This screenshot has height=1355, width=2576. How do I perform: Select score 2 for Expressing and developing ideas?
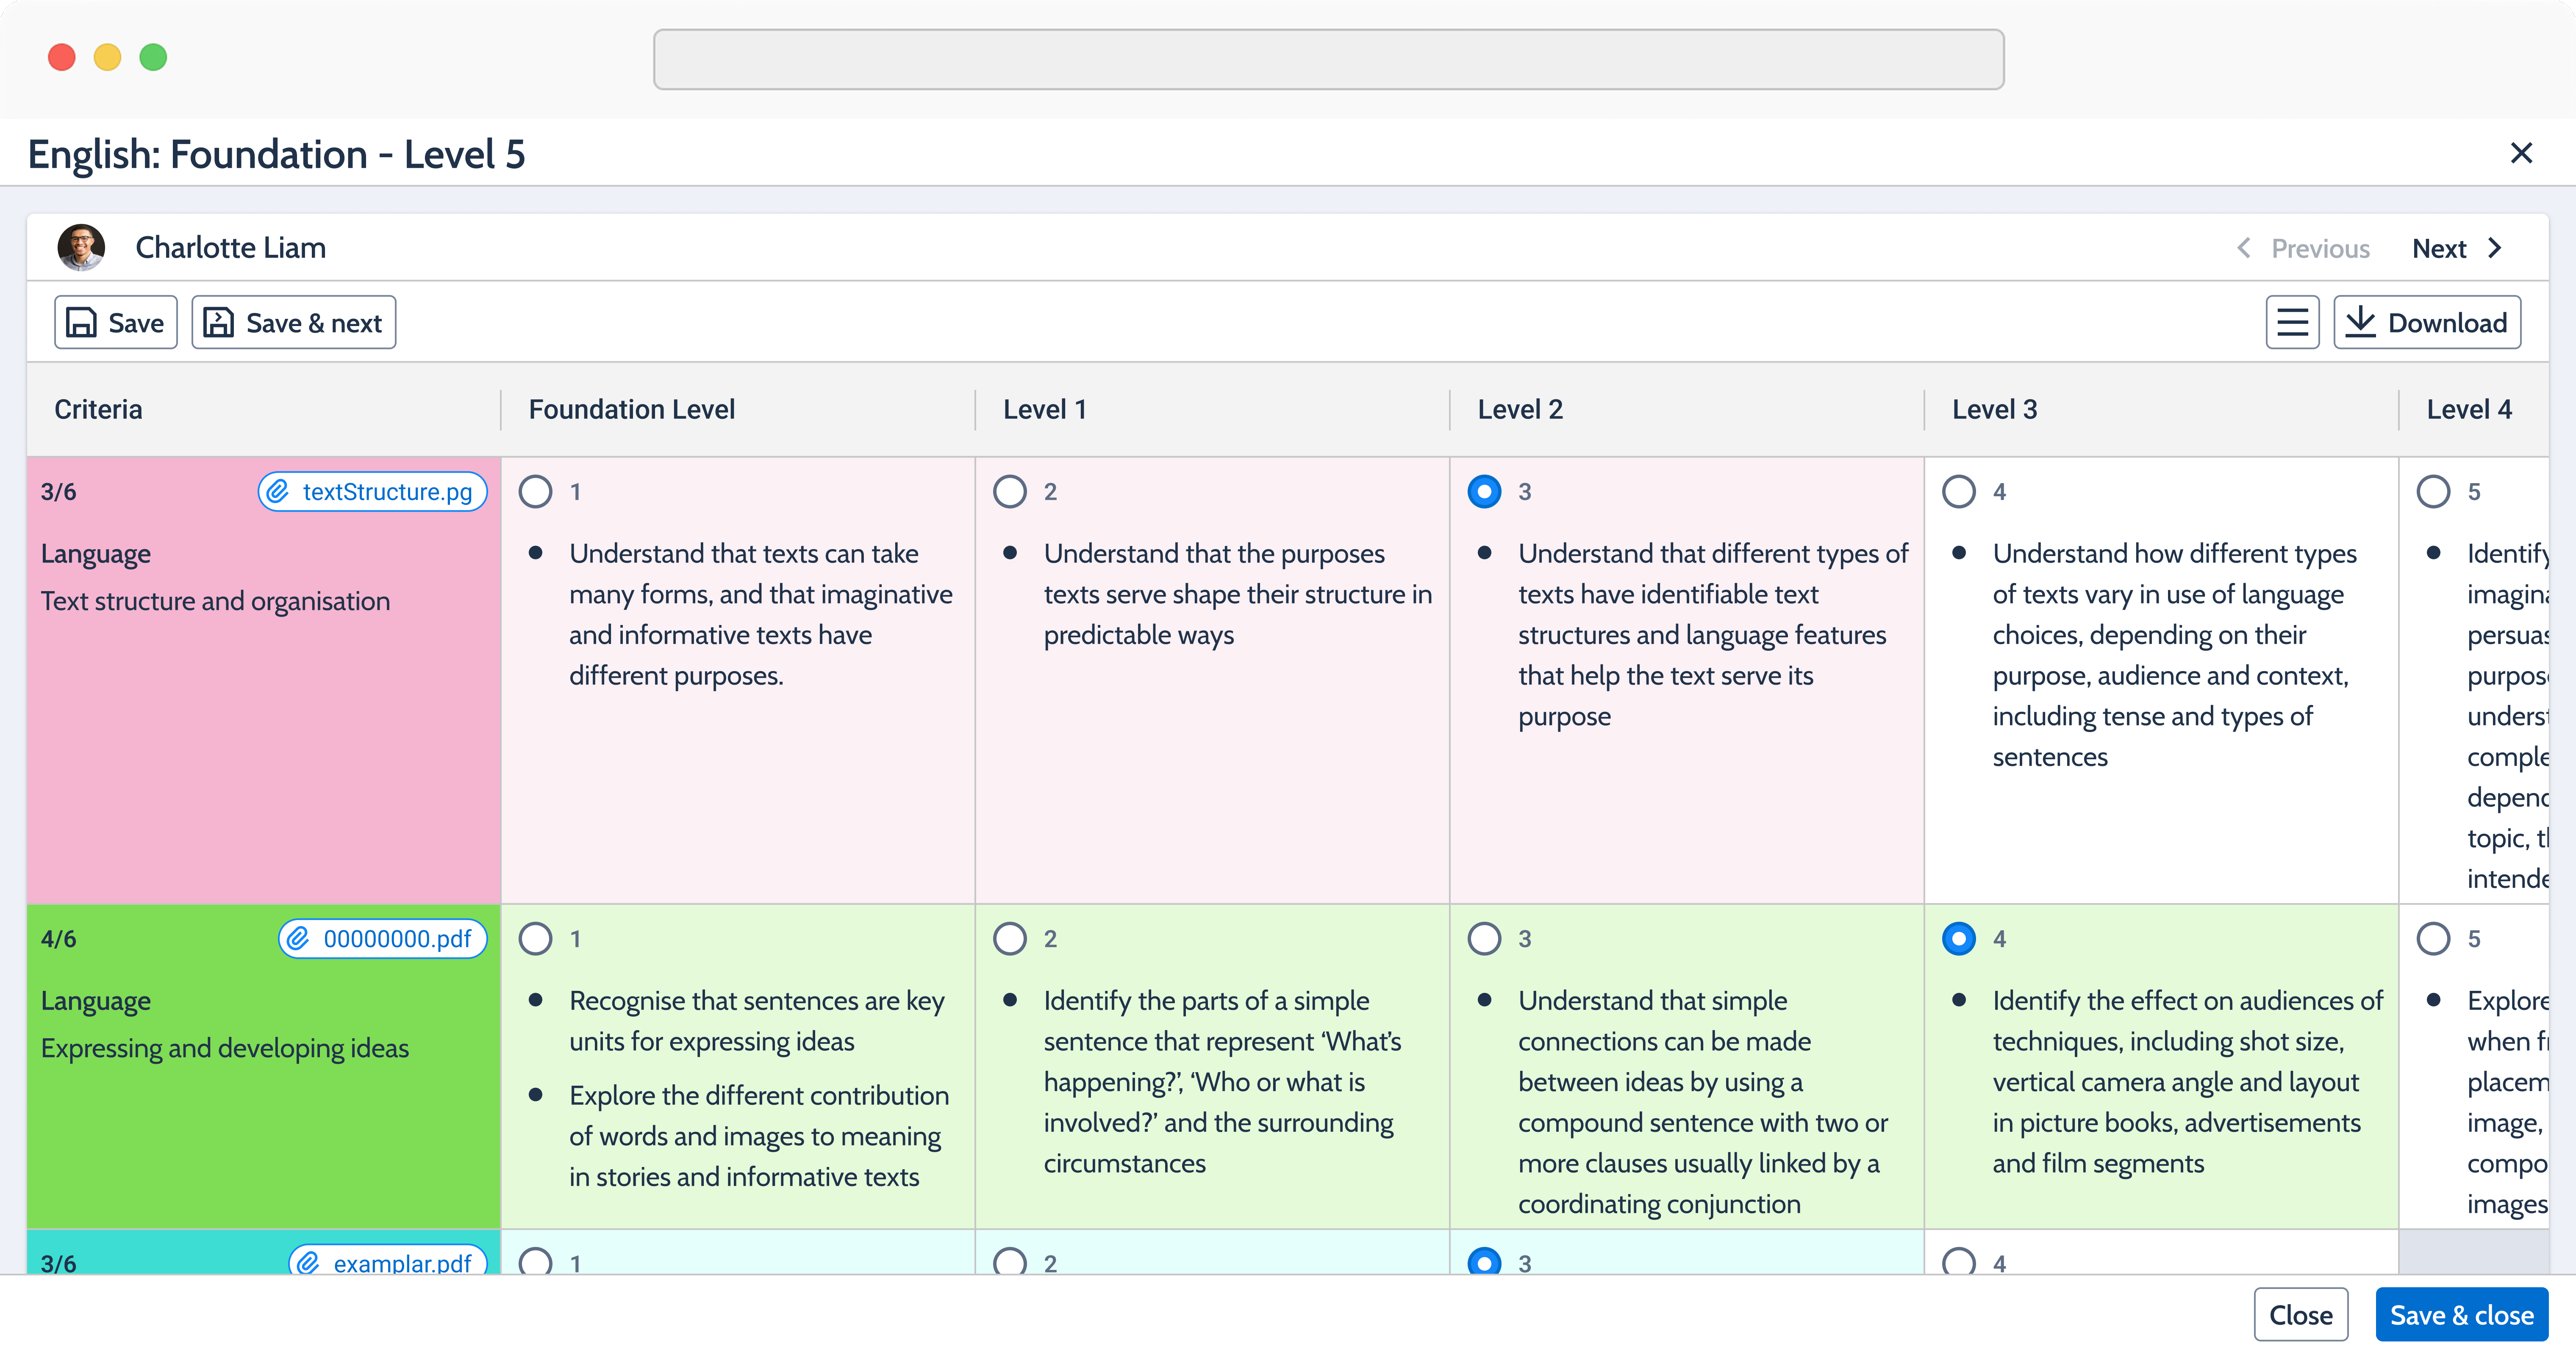click(1010, 938)
